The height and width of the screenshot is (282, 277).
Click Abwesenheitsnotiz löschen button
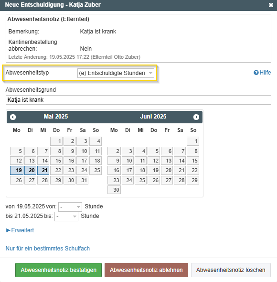(231, 270)
